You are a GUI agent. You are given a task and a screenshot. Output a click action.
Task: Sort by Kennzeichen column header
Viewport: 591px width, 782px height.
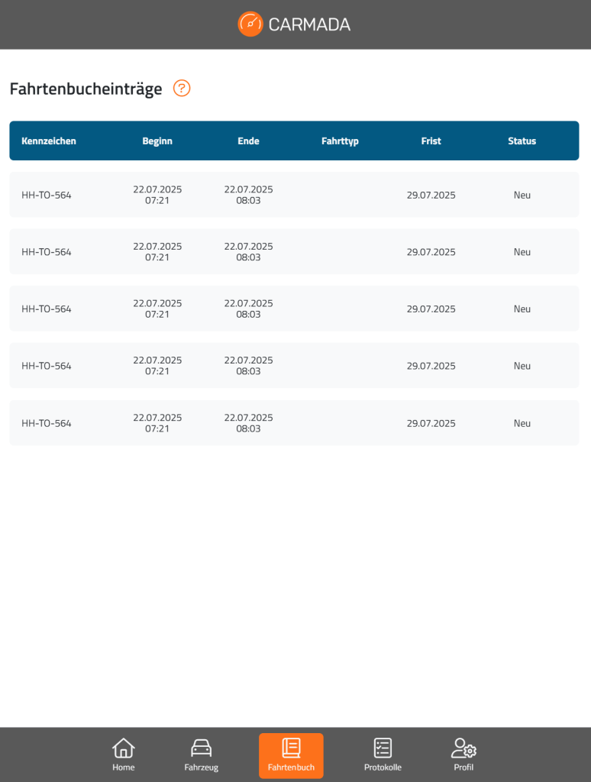pos(49,141)
